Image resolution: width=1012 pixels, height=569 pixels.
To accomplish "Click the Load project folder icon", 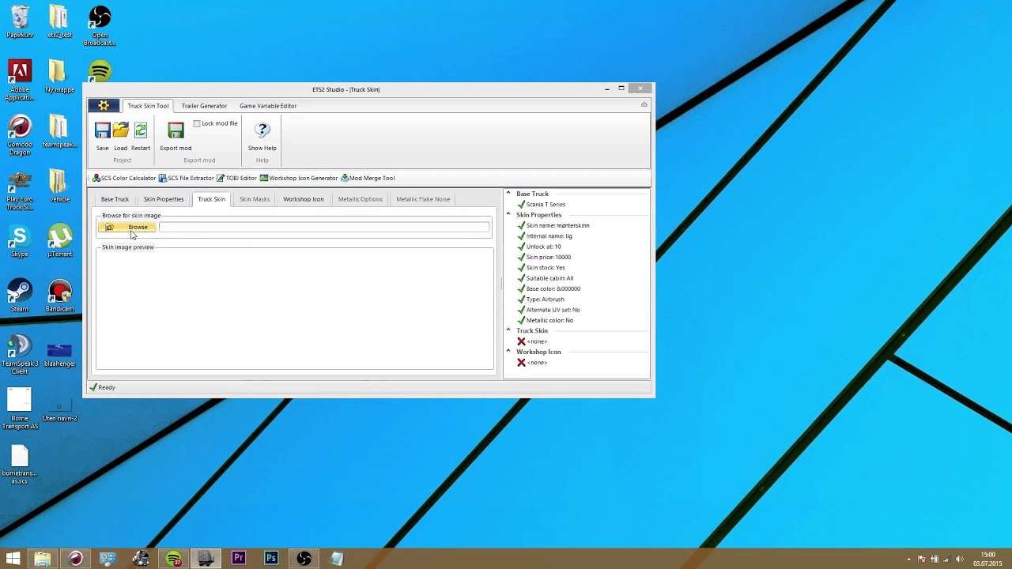I will [120, 130].
